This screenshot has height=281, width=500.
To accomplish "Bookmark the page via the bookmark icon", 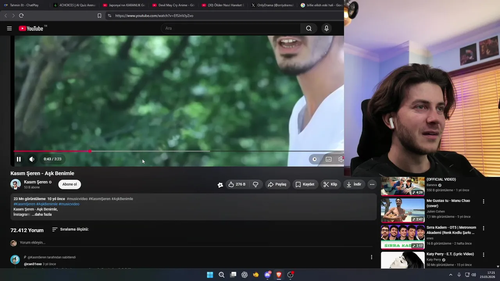I will 99,16.
